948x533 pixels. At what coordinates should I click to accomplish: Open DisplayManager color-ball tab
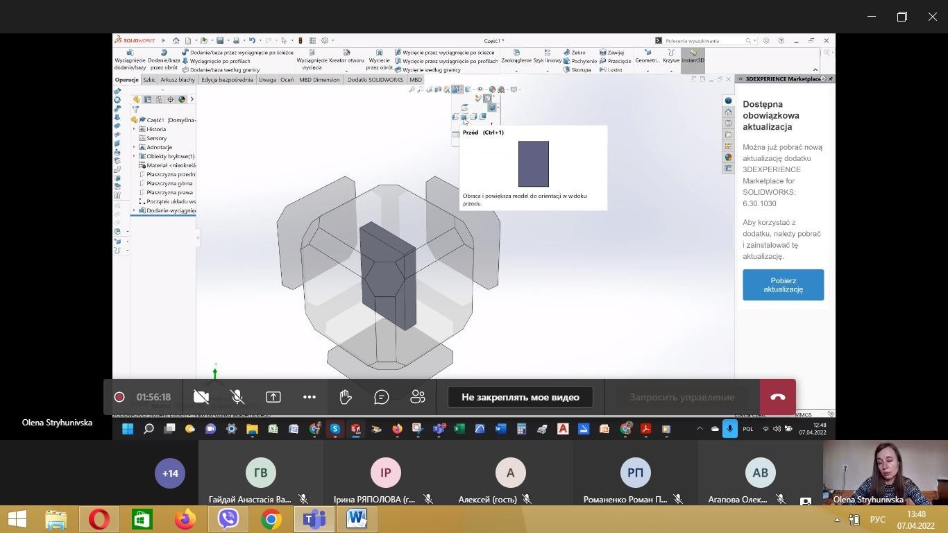[x=182, y=99]
